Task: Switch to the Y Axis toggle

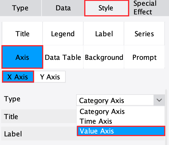Action: click(x=50, y=77)
